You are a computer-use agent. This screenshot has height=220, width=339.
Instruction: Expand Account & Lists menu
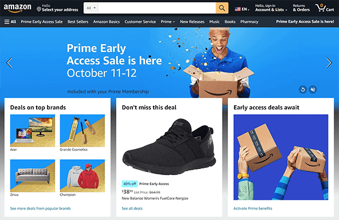pyautogui.click(x=271, y=8)
